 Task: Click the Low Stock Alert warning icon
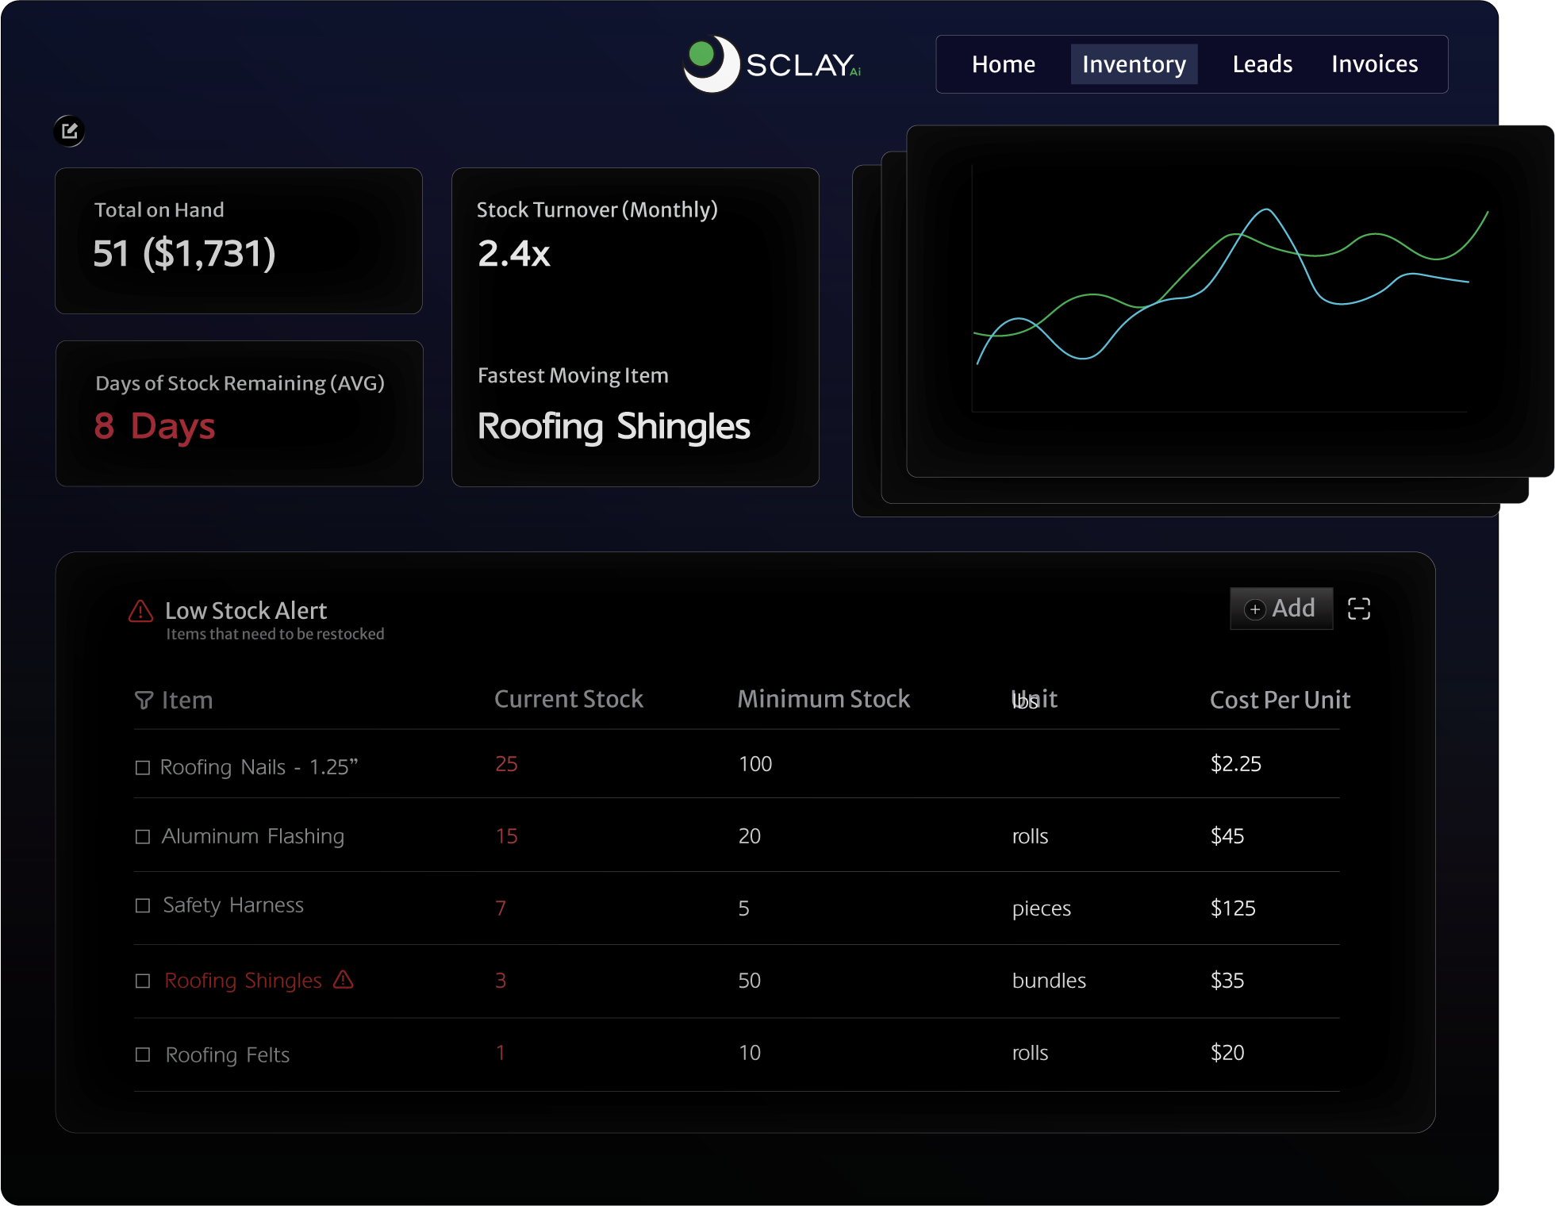tap(141, 609)
